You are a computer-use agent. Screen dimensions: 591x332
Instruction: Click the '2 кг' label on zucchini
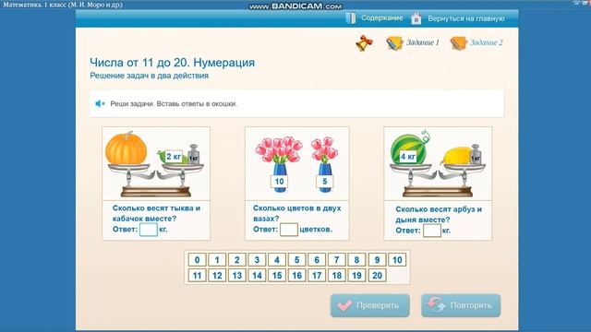[174, 156]
